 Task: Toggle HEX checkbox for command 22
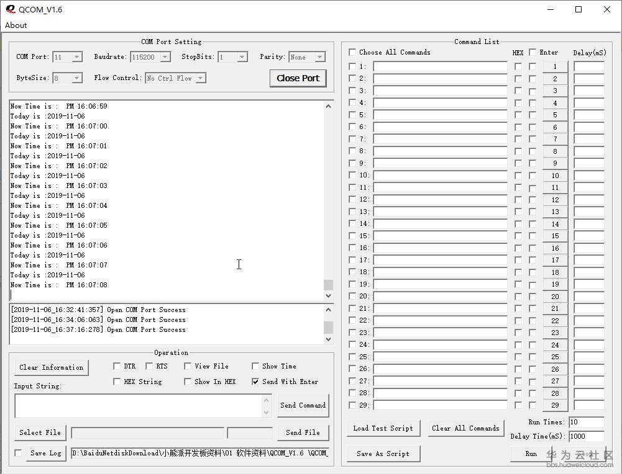tap(518, 320)
